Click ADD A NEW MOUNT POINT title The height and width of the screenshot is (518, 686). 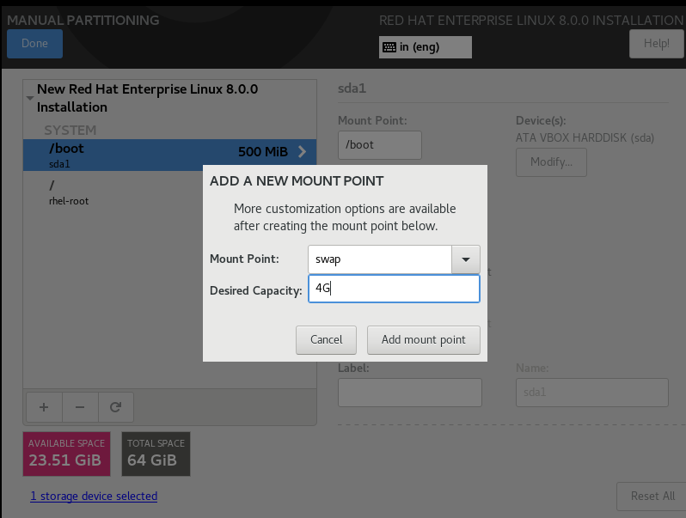[x=297, y=181]
